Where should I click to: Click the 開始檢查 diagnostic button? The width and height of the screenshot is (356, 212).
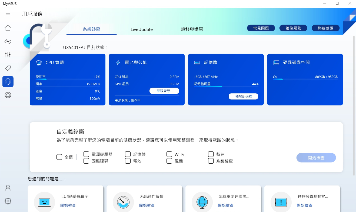tap(316, 158)
